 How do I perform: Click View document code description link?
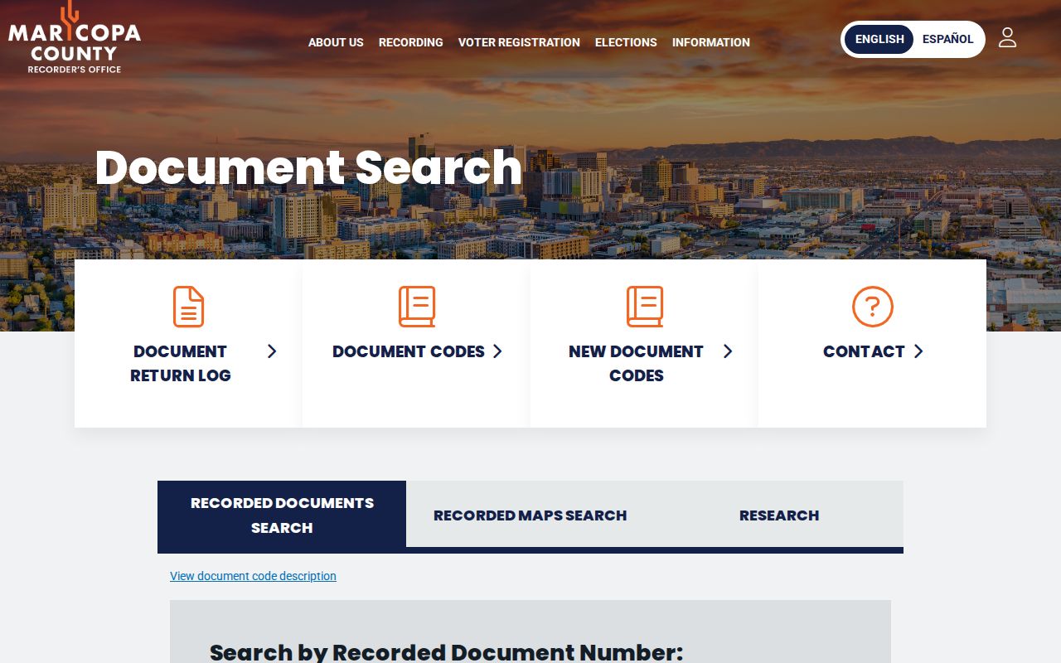point(253,576)
